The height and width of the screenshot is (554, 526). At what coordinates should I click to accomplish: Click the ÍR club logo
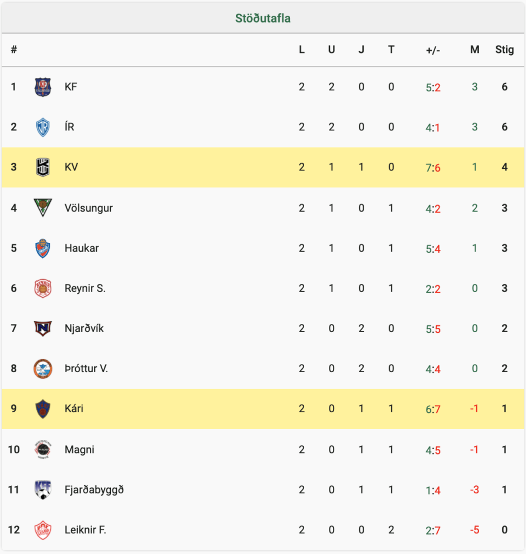tap(43, 127)
